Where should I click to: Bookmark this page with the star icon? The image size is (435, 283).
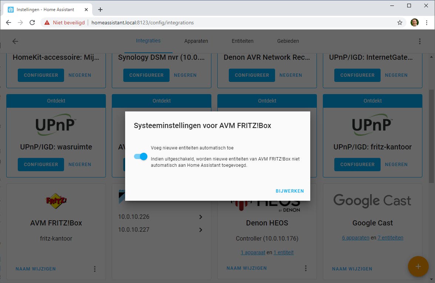click(x=399, y=23)
